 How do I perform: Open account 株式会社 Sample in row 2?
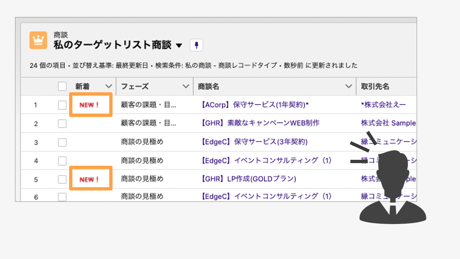(x=389, y=123)
